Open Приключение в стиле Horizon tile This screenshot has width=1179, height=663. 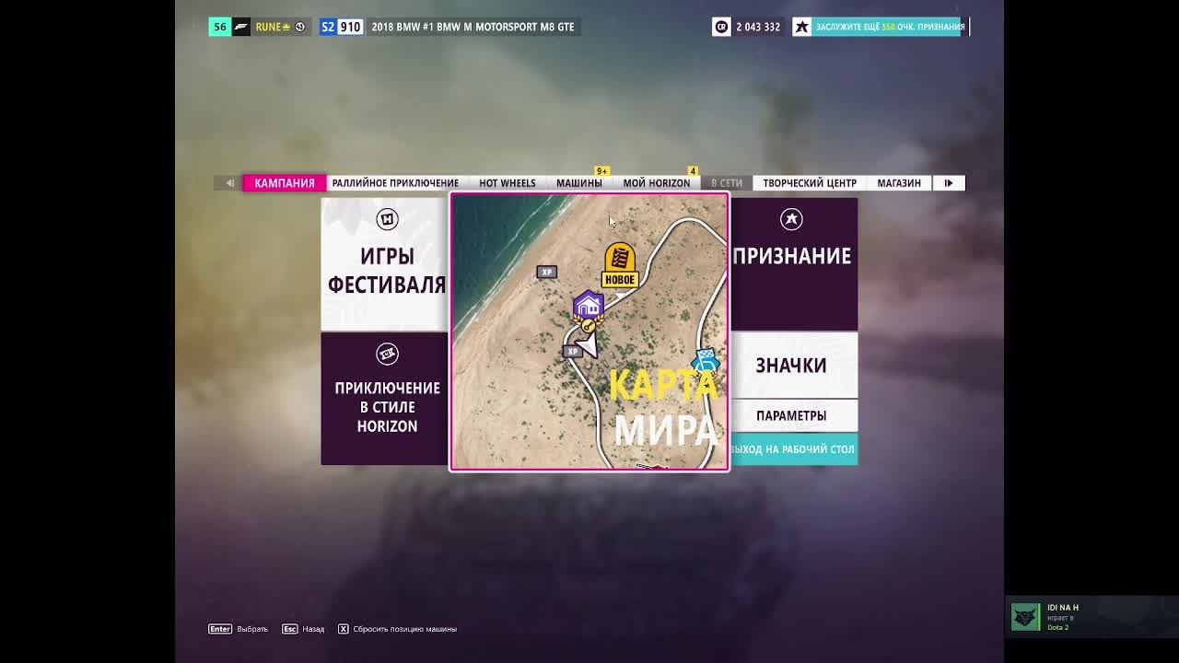(x=384, y=399)
